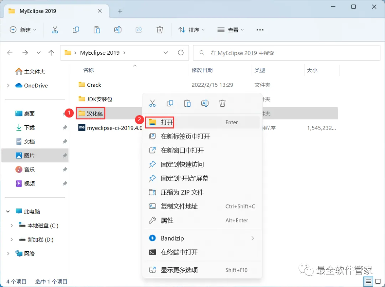Screen dimensions: 385x287
Task: Choose 复制文件地址 from context menu
Action: point(202,206)
